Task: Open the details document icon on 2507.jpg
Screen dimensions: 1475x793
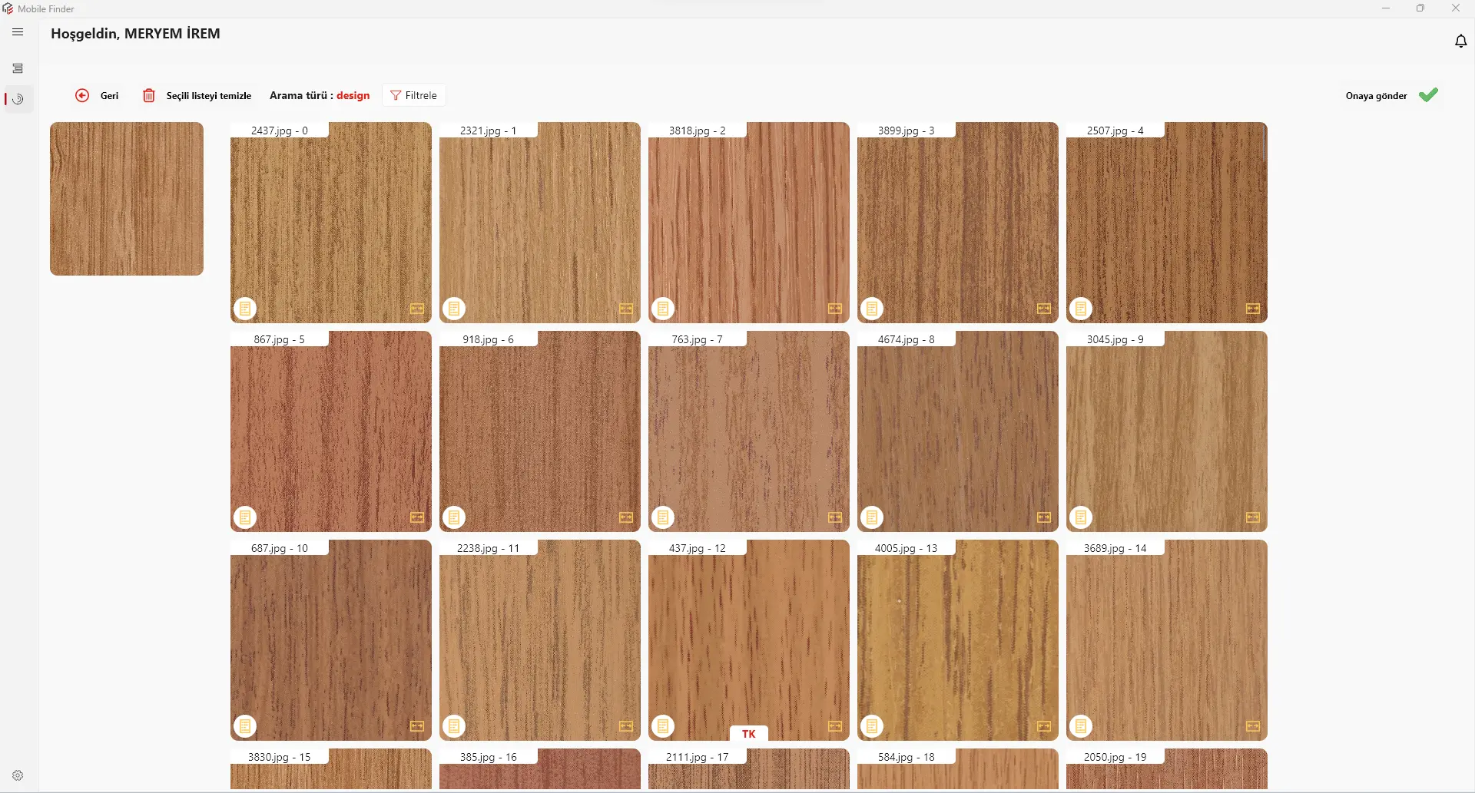Action: coord(1081,309)
